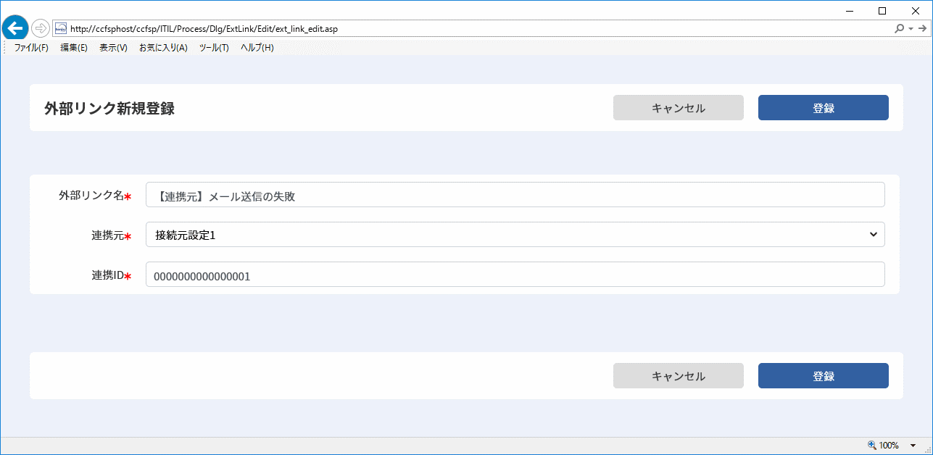Image resolution: width=933 pixels, height=455 pixels.
Task: Click the go arrow beside address search
Action: 923,29
